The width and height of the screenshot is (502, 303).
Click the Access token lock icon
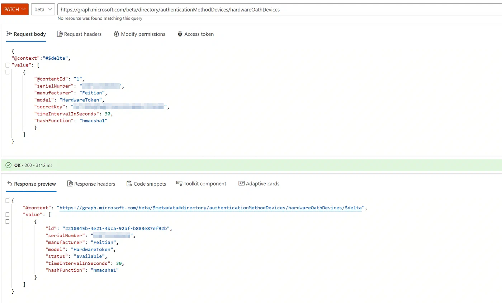(180, 34)
